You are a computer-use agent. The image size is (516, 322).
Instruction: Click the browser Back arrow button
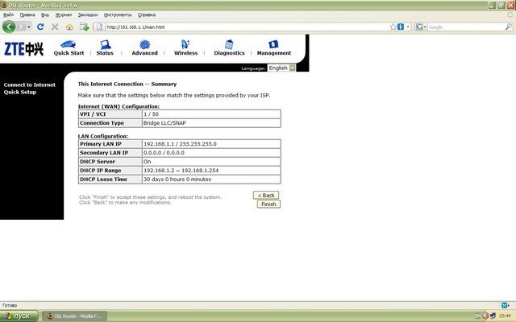(x=10, y=27)
